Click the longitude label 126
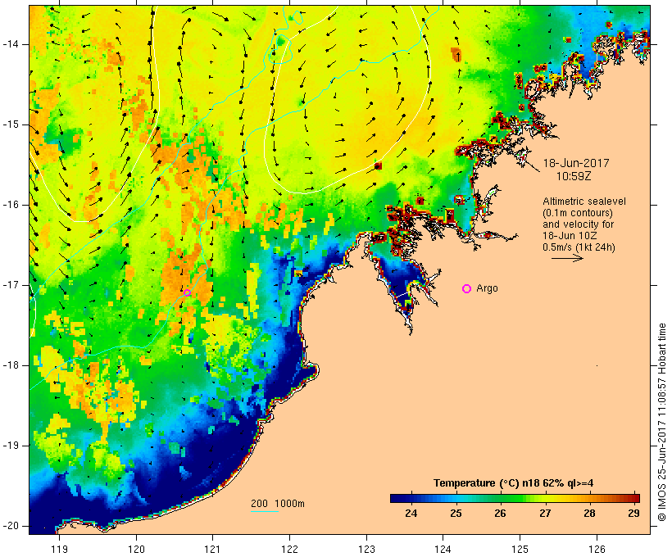 597,550
